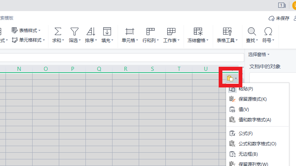Click the Paste Options button arrow
Image resolution: width=296 pixels, height=166 pixels.
(x=236, y=78)
